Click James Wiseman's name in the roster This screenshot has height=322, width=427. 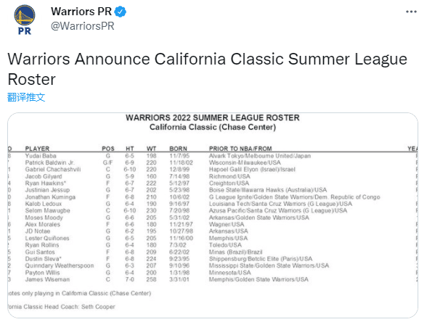coord(47,279)
